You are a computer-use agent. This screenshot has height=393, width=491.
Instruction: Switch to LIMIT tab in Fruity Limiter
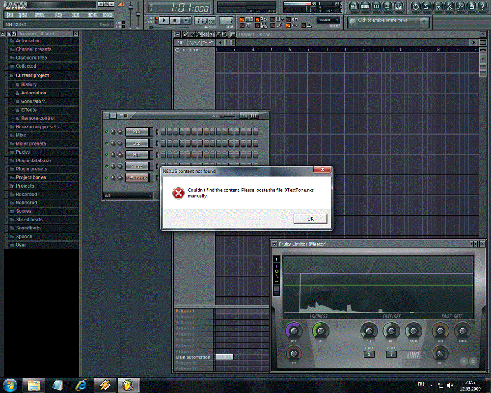(413, 355)
